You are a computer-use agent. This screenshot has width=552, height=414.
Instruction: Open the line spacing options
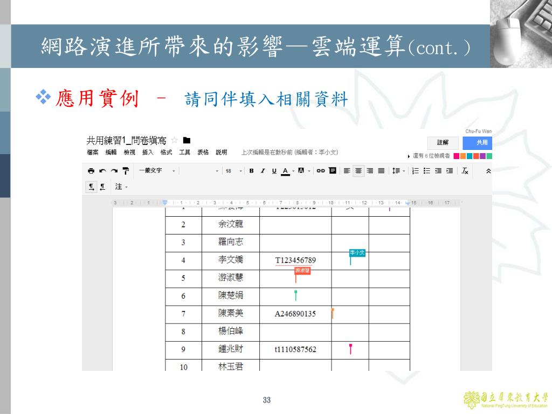click(398, 171)
